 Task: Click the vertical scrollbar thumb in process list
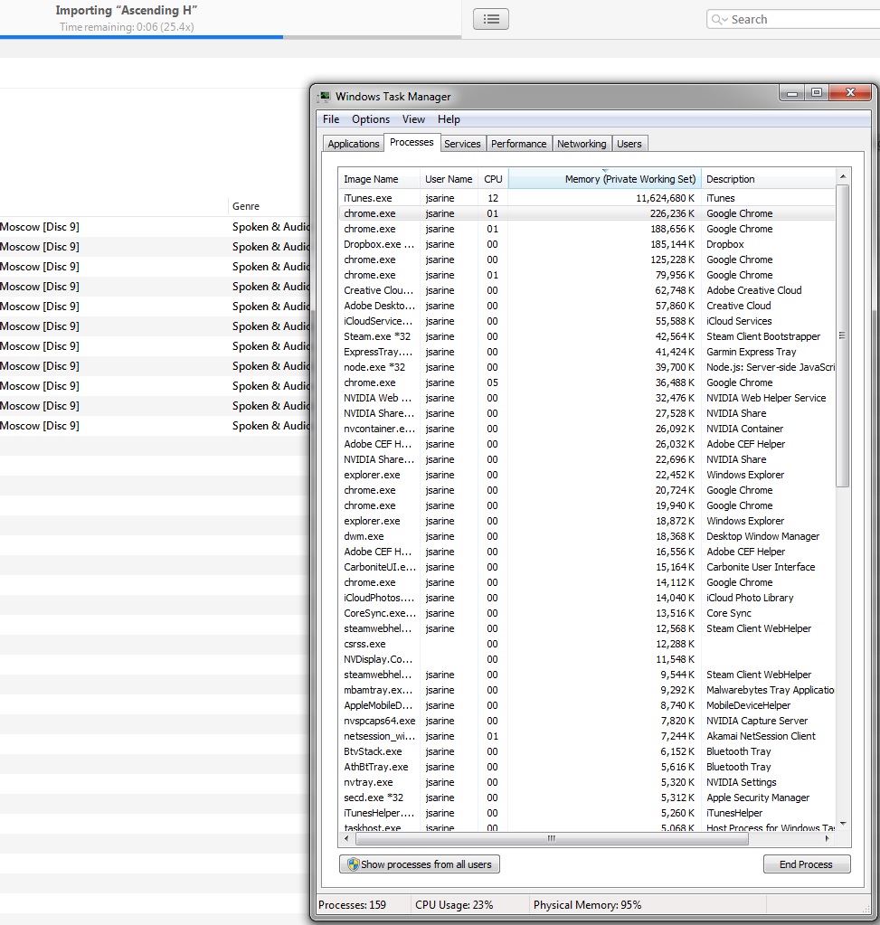tap(843, 335)
